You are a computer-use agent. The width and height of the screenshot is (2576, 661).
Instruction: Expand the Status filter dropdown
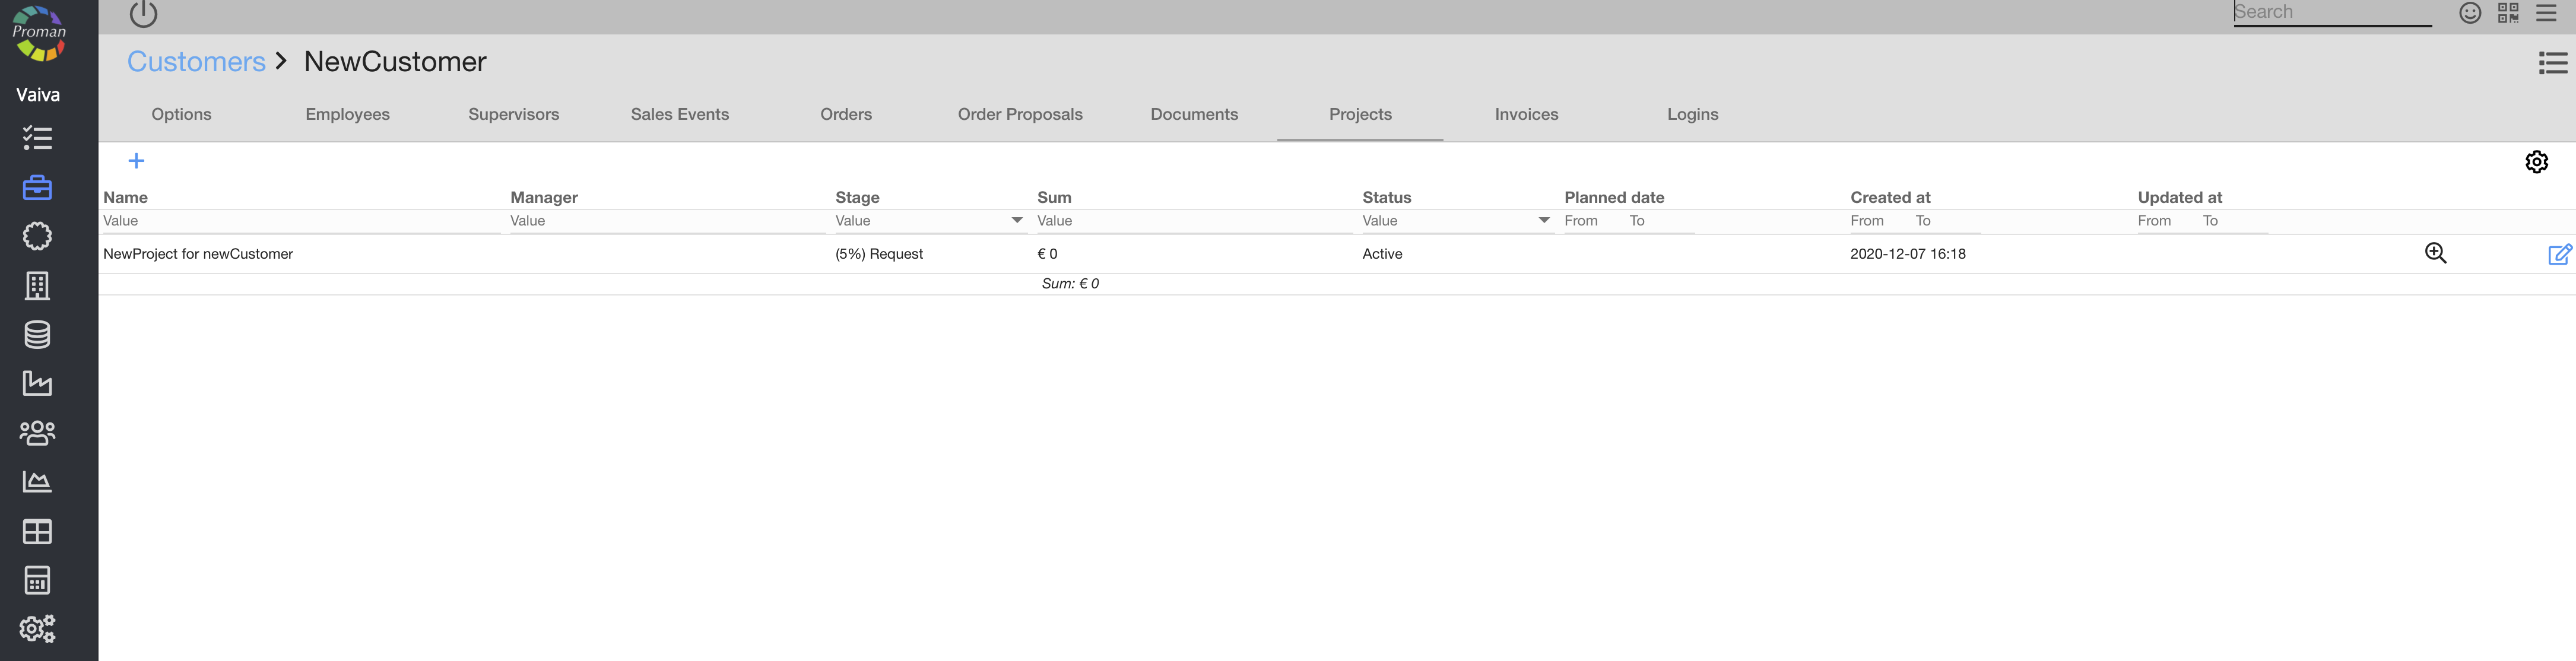pyautogui.click(x=1543, y=221)
